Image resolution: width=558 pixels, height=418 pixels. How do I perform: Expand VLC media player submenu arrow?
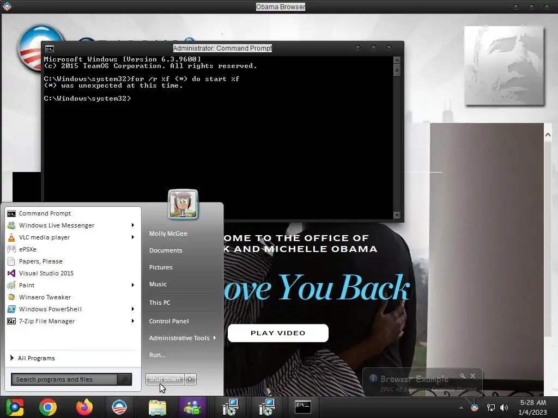133,237
